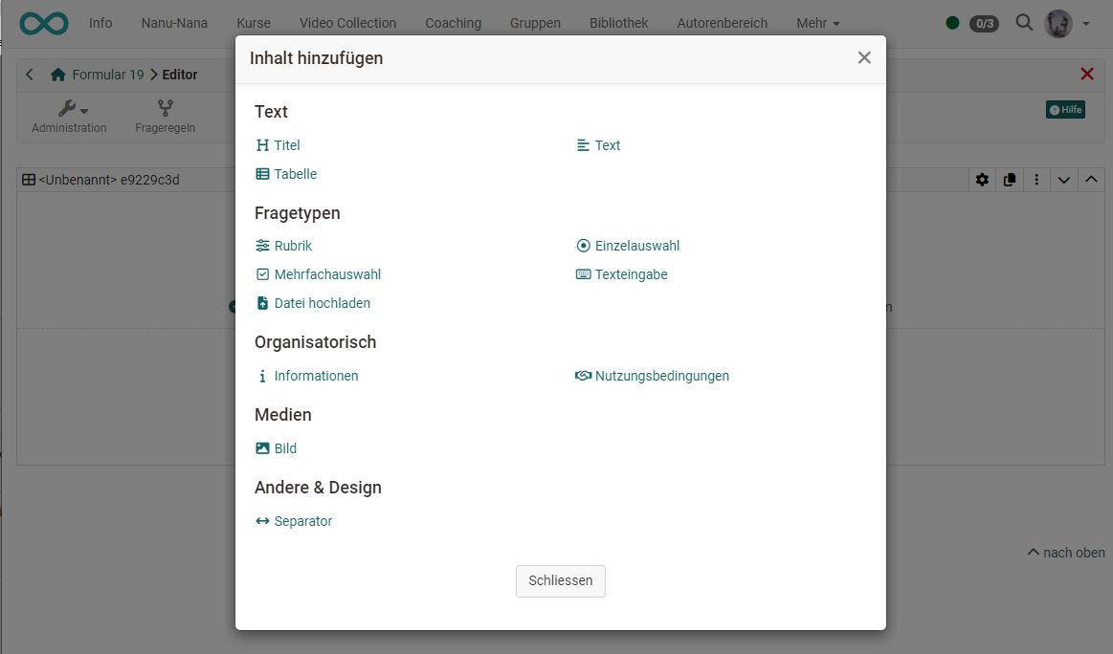Open the Coaching menu item
Viewport: 1113px width, 654px height.
point(453,23)
